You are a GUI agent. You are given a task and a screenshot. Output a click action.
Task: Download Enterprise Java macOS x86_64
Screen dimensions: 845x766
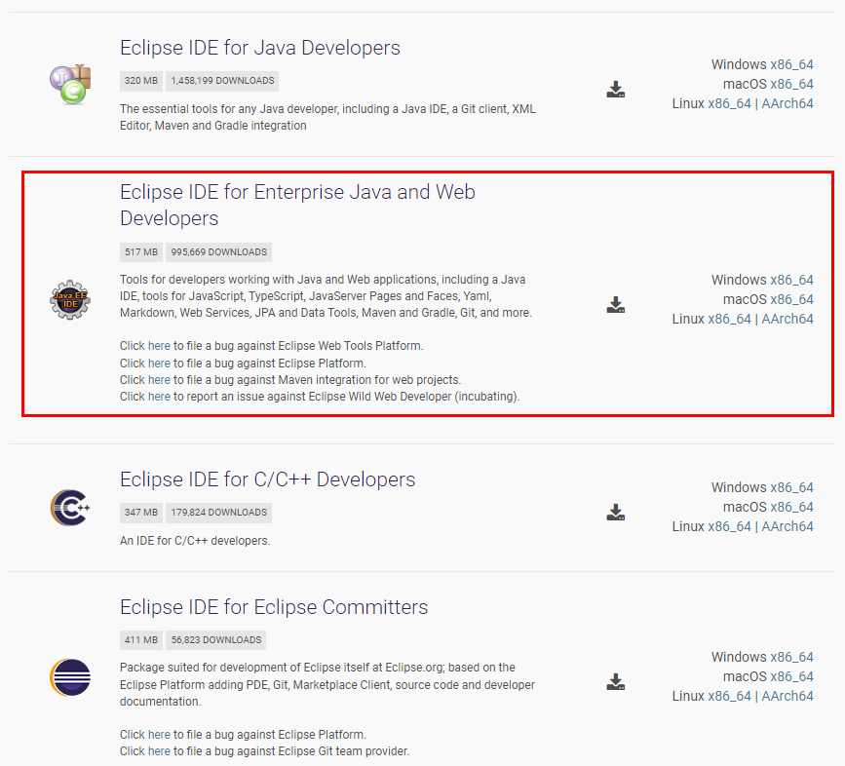[x=791, y=299]
